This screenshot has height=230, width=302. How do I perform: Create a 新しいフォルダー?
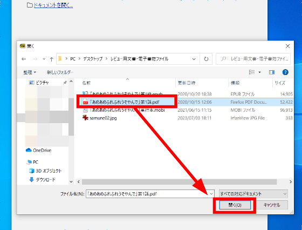(x=60, y=72)
